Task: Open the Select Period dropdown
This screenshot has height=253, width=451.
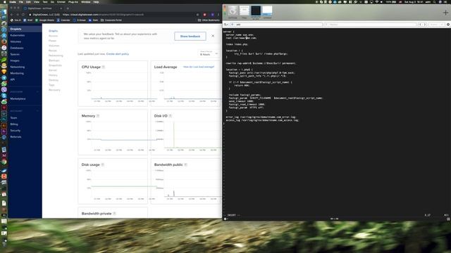Action: coord(209,53)
